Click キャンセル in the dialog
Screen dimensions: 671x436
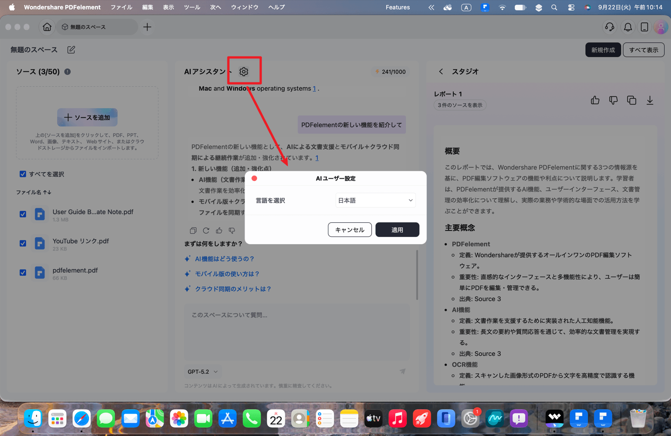[x=350, y=230]
